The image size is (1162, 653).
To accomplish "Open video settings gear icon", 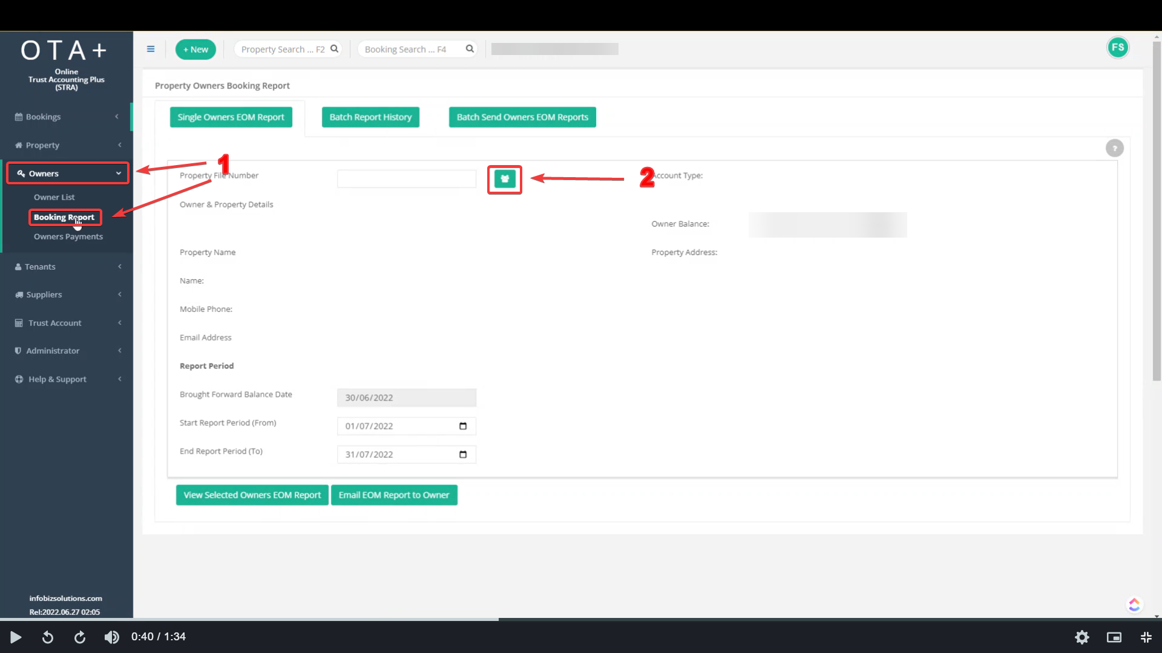I will (x=1082, y=637).
